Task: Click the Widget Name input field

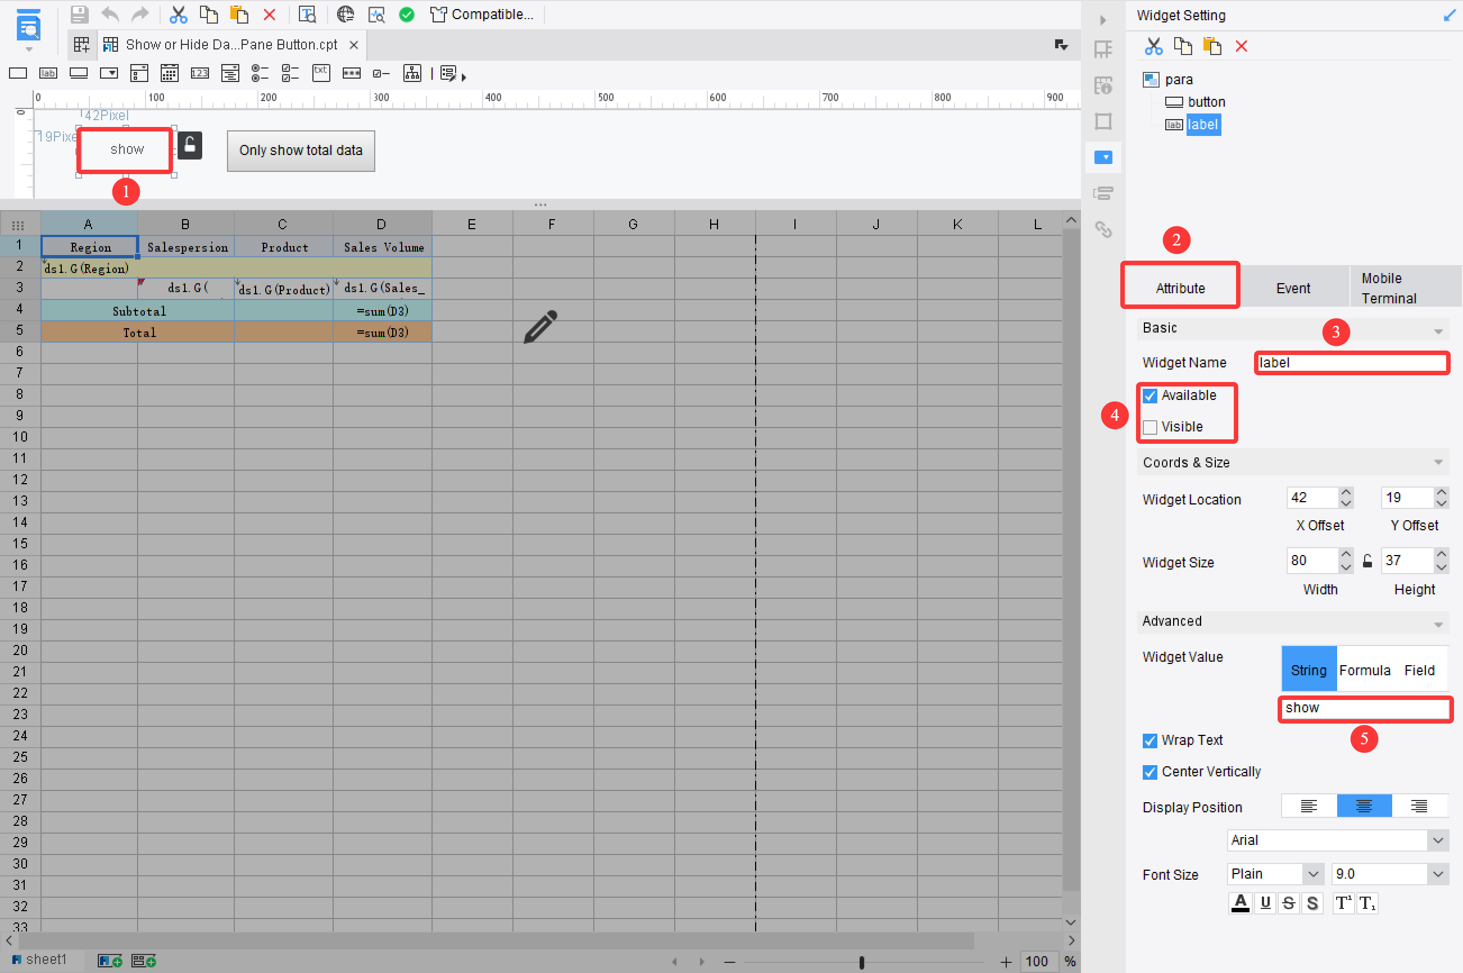Action: coord(1351,362)
